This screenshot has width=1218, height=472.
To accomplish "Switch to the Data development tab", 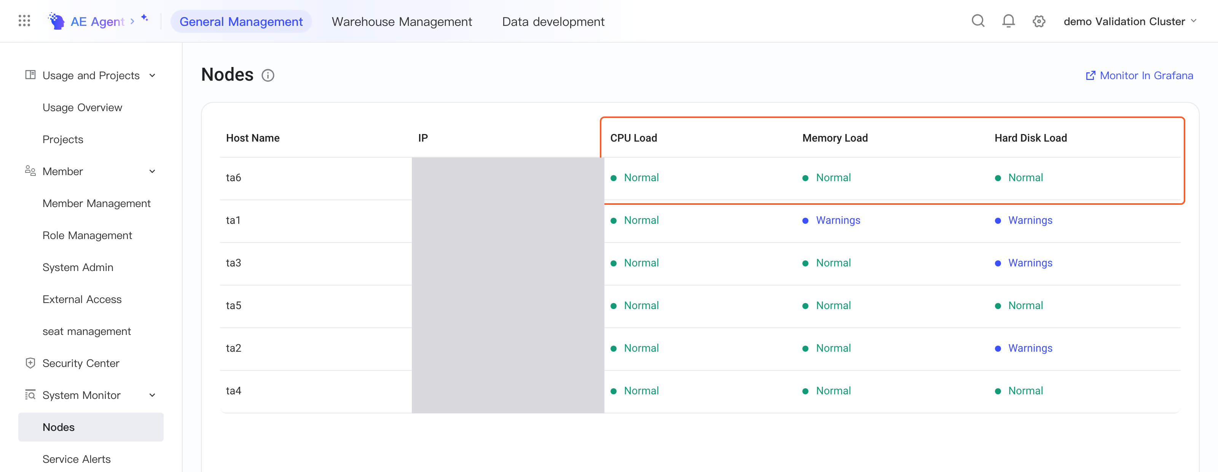I will click(553, 21).
